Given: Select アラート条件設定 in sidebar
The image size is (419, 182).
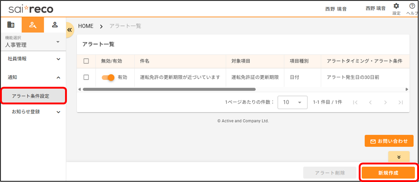Looking at the screenshot, I should click(33, 96).
